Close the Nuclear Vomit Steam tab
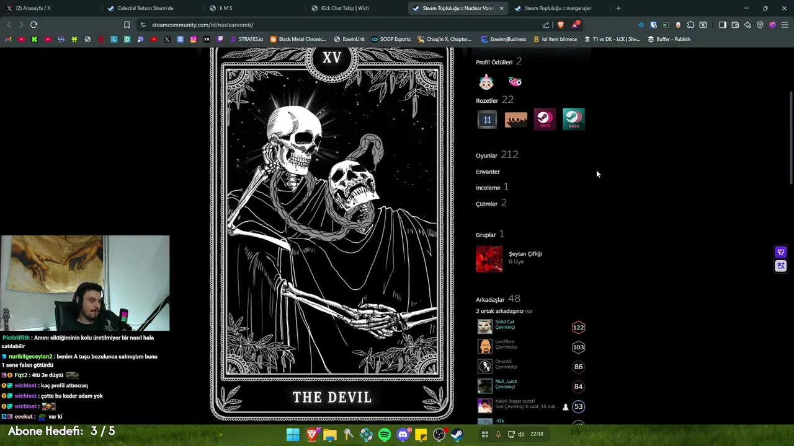Viewport: 794px width, 446px height. (x=501, y=8)
